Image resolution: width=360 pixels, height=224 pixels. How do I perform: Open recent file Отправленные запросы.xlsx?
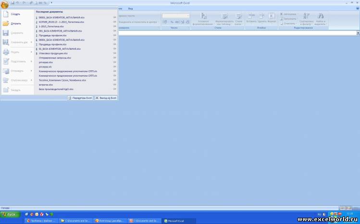point(55,58)
